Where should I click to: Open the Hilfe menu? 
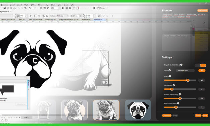click(72, 5)
